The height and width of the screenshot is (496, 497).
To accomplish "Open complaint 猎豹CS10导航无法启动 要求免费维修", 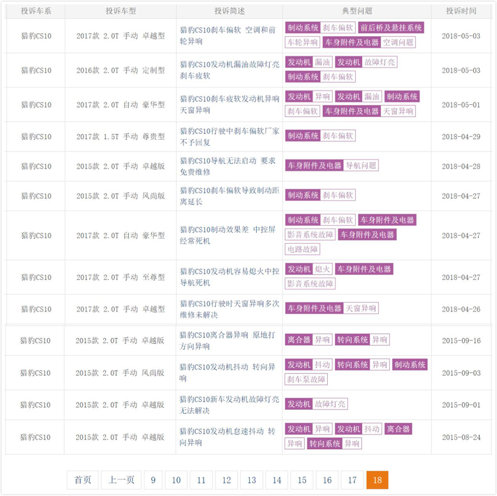I will click(x=228, y=166).
